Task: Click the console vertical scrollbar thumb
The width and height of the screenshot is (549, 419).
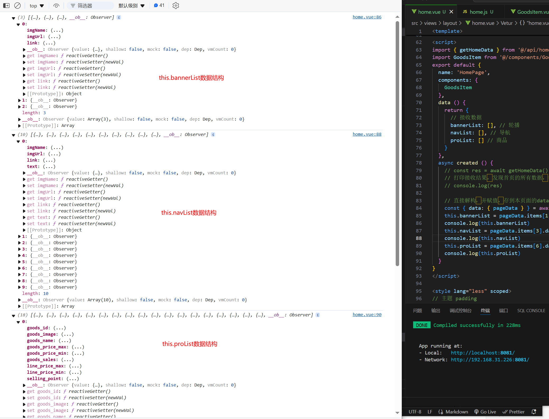Action: tap(397, 144)
